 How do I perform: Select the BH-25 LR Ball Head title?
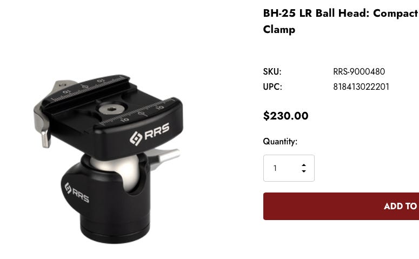pyautogui.click(x=341, y=21)
